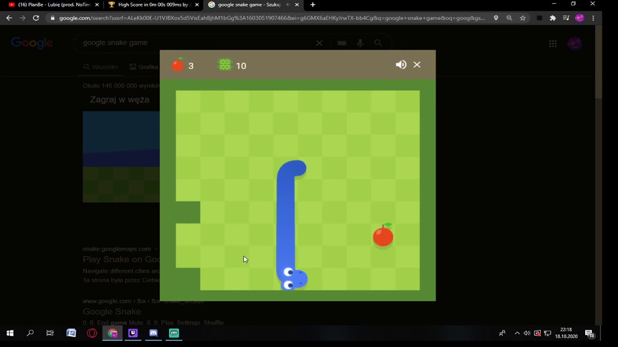Click the Google logo
This screenshot has width=618, height=347.
click(x=32, y=43)
